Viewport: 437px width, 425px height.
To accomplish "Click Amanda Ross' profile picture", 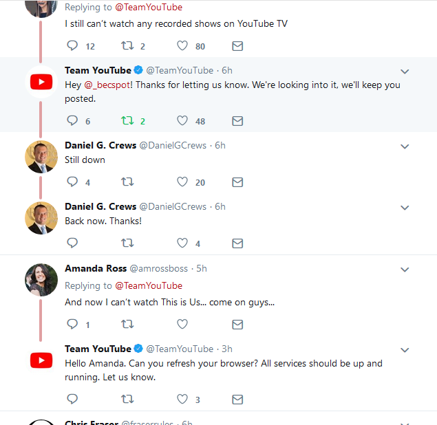I will tap(41, 280).
